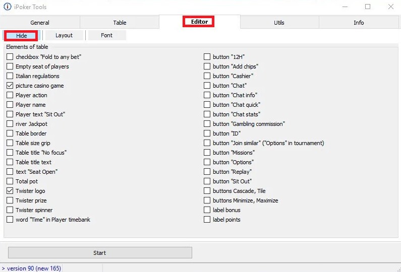Click the iPoker Tools title bar icon
The image size is (401, 272).
click(x=8, y=7)
